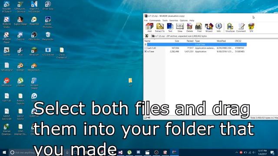Open the File menu in WinRAR
Image resolution: width=278 pixels, height=156 pixels.
pos(146,20)
